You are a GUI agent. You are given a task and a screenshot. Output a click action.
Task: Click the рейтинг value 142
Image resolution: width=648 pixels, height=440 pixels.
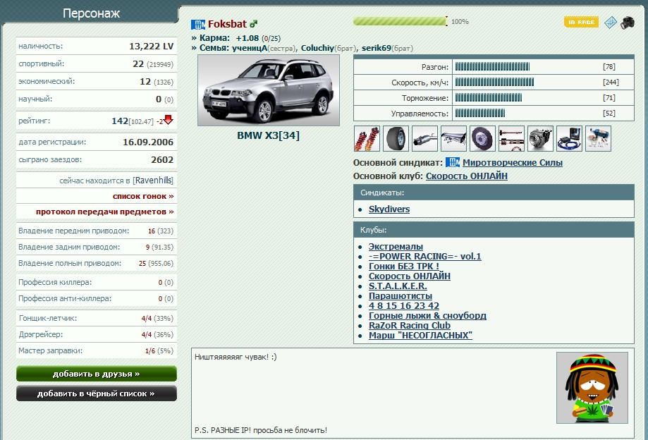(x=120, y=121)
